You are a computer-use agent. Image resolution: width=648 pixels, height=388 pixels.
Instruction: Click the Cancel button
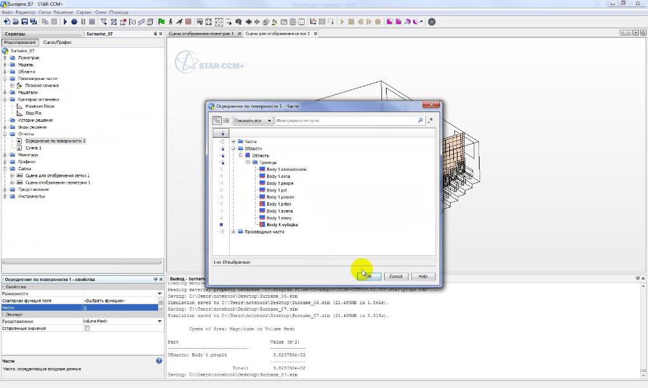click(x=396, y=276)
